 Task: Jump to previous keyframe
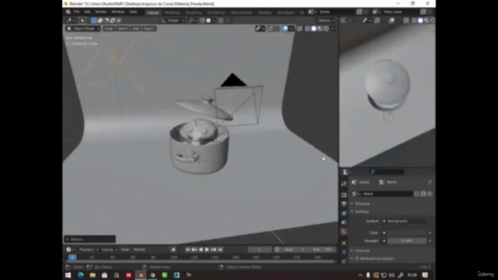(x=194, y=250)
